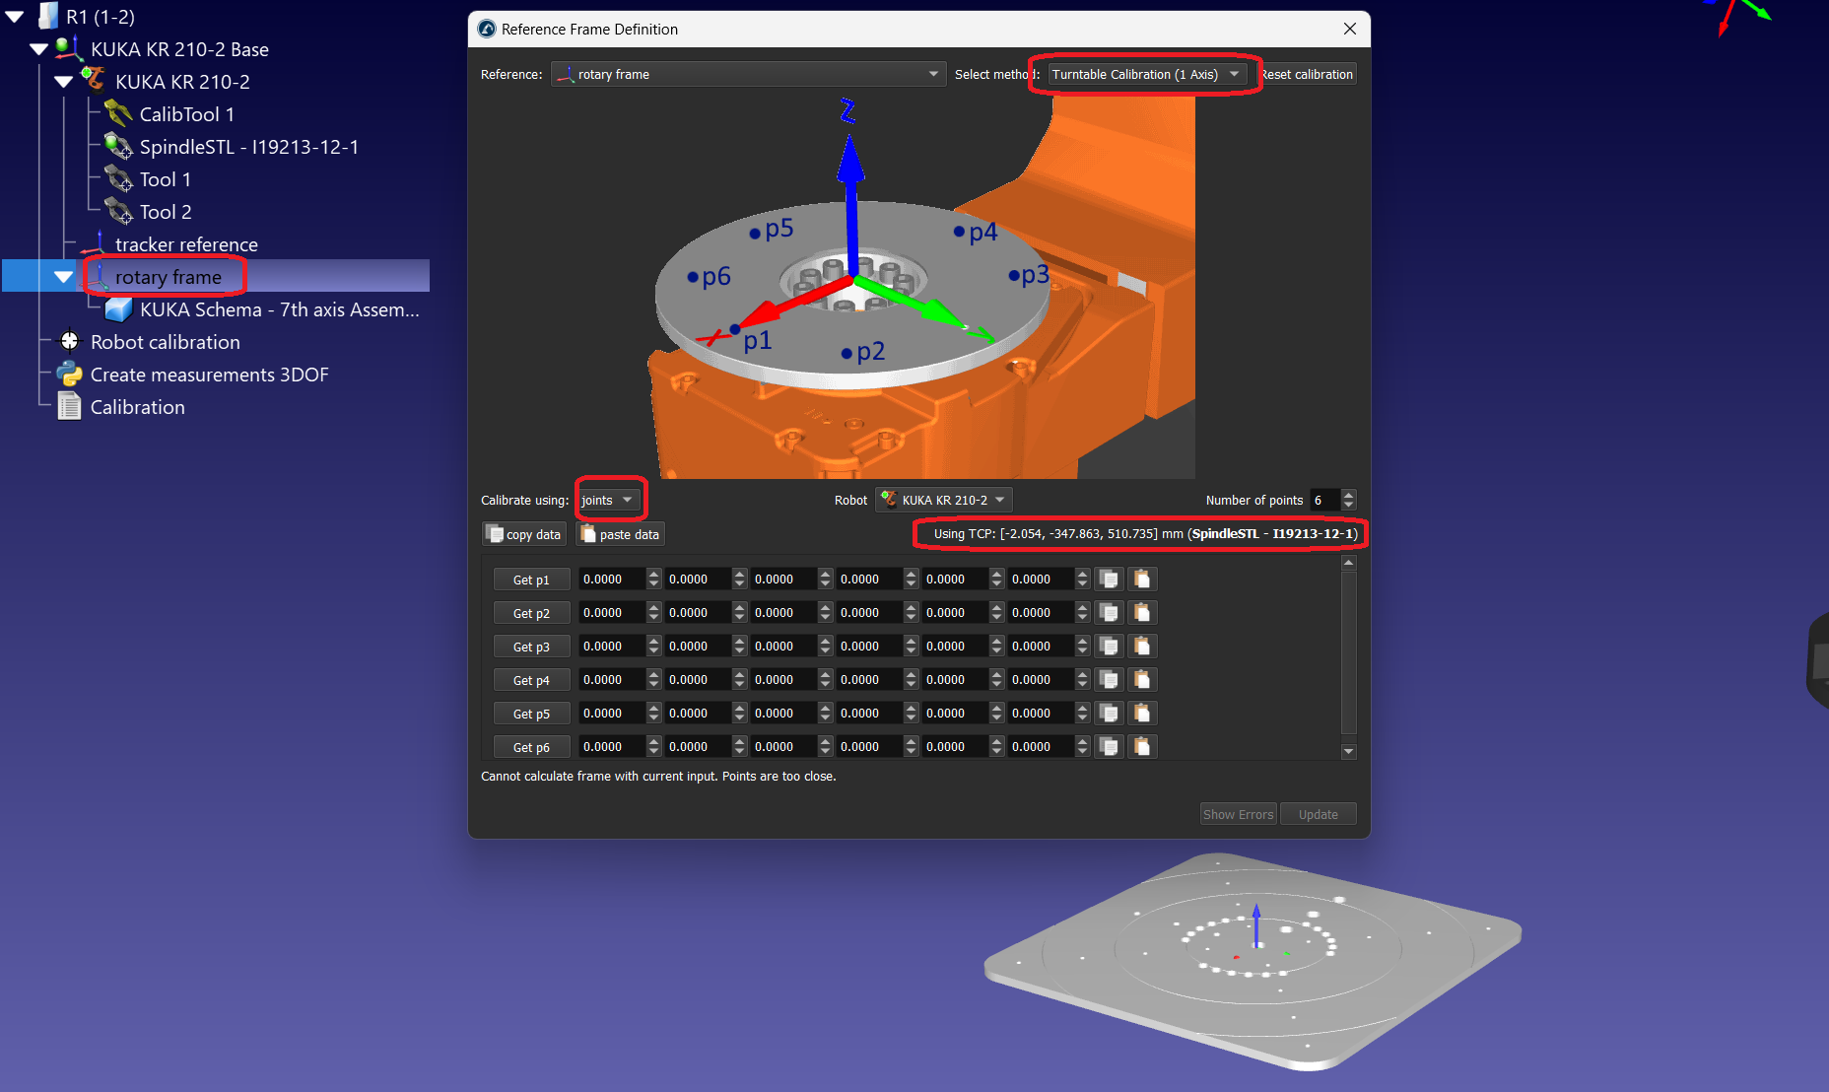Click the Reset calibration button
The width and height of the screenshot is (1829, 1092).
pos(1307,75)
